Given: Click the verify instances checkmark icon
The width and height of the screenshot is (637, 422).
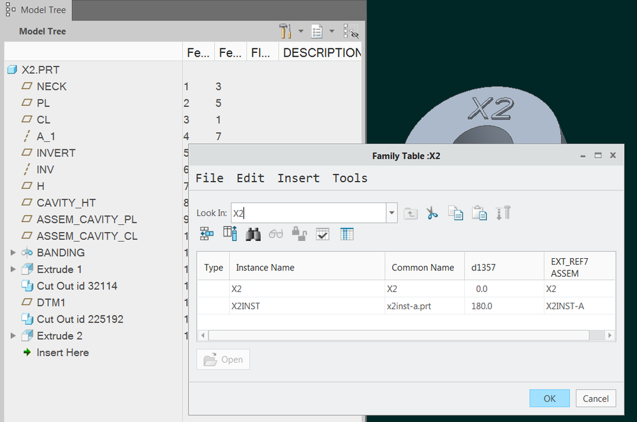Looking at the screenshot, I should (x=323, y=234).
